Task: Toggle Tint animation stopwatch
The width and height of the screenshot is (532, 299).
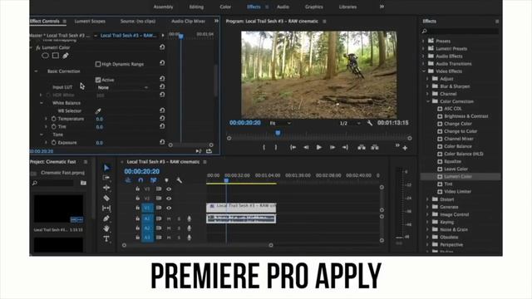Action: coord(53,126)
